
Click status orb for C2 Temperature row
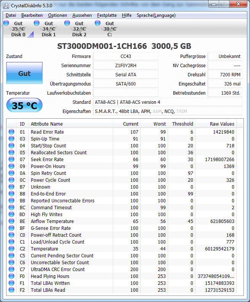pos(11,249)
